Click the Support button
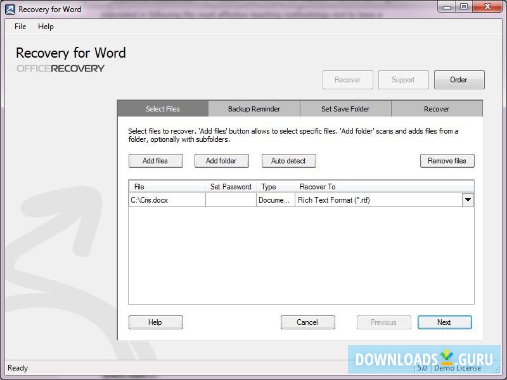Viewport: 507px width, 380px height. coord(403,79)
